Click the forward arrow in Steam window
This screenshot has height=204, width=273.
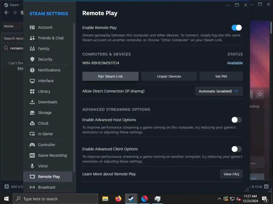coord(15,12)
